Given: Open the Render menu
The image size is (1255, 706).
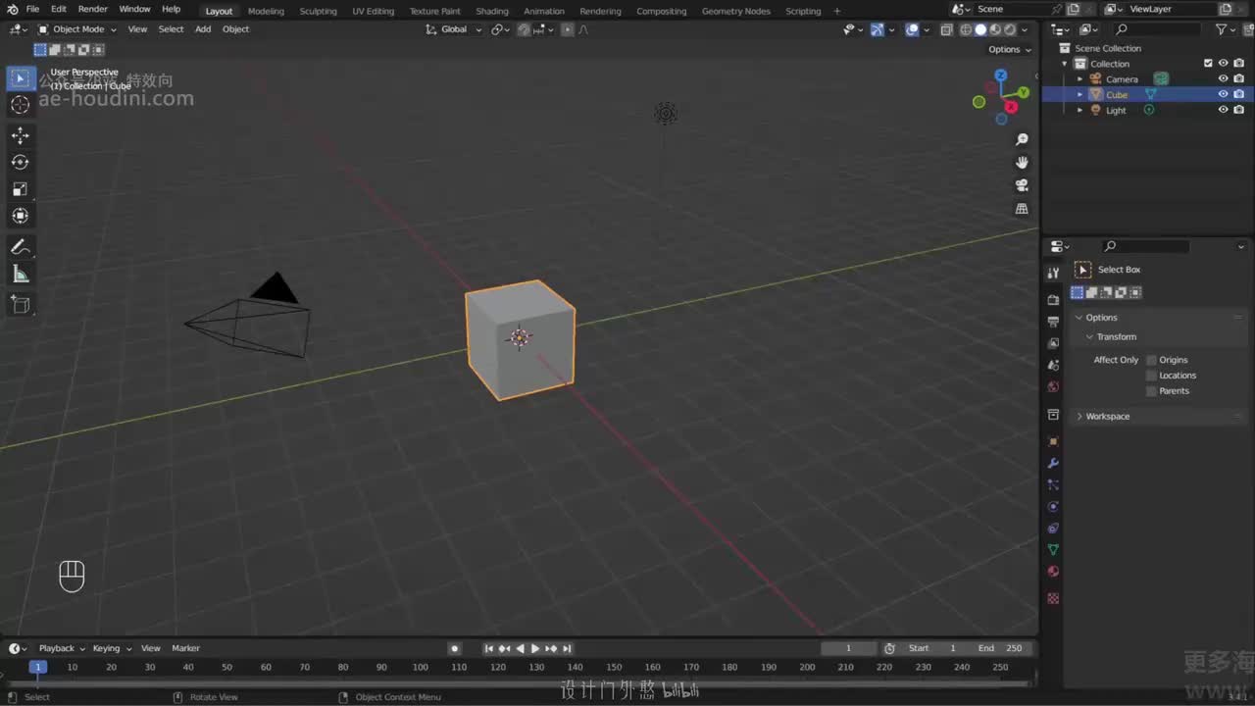Looking at the screenshot, I should tap(92, 9).
